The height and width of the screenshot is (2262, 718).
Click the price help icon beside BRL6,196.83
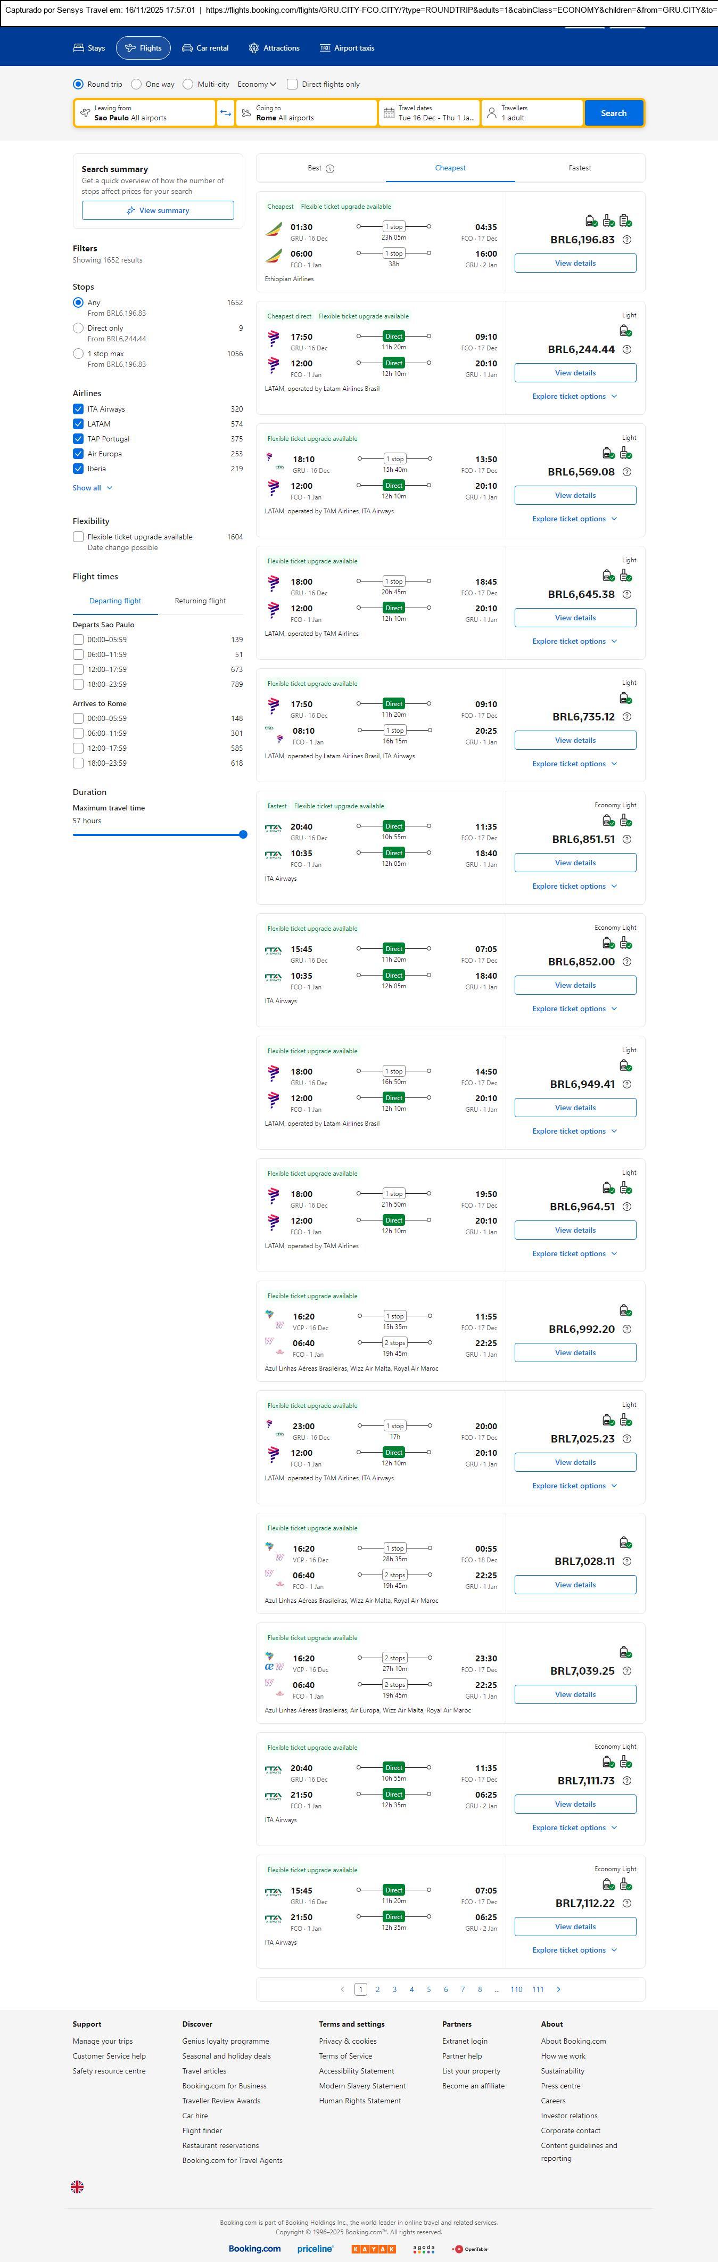coord(626,240)
